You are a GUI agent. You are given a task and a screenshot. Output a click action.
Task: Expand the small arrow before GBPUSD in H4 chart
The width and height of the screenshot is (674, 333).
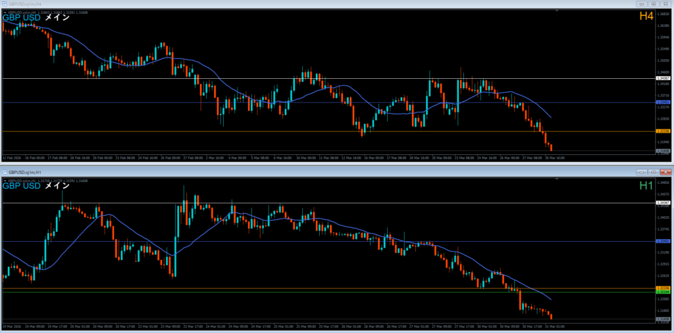(x=5, y=12)
